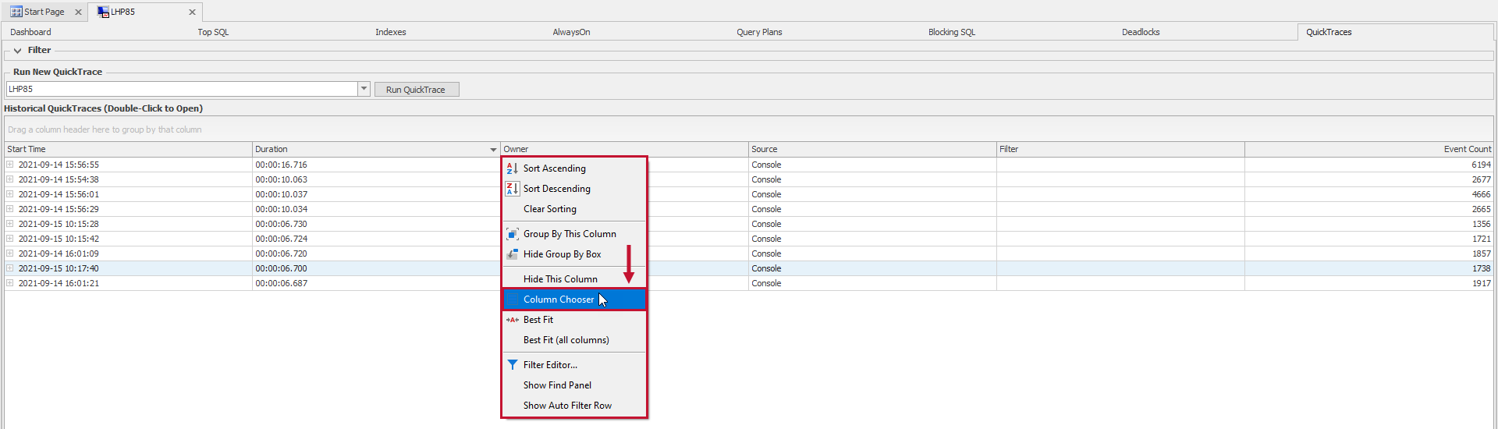The image size is (1498, 429).
Task: Choose Clear Sorting menu entry
Action: 574,209
